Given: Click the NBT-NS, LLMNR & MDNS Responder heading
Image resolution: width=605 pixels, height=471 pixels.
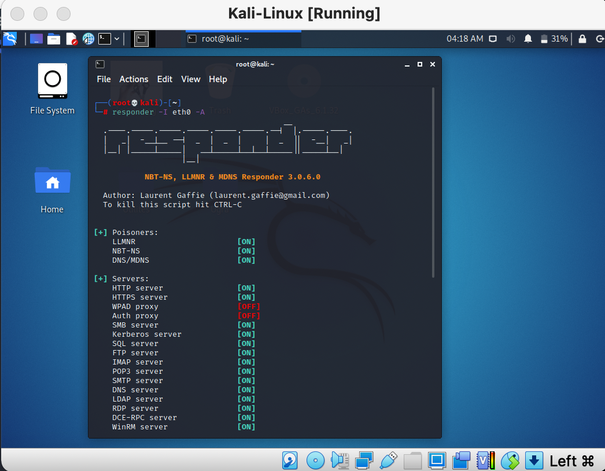Looking at the screenshot, I should (x=233, y=177).
